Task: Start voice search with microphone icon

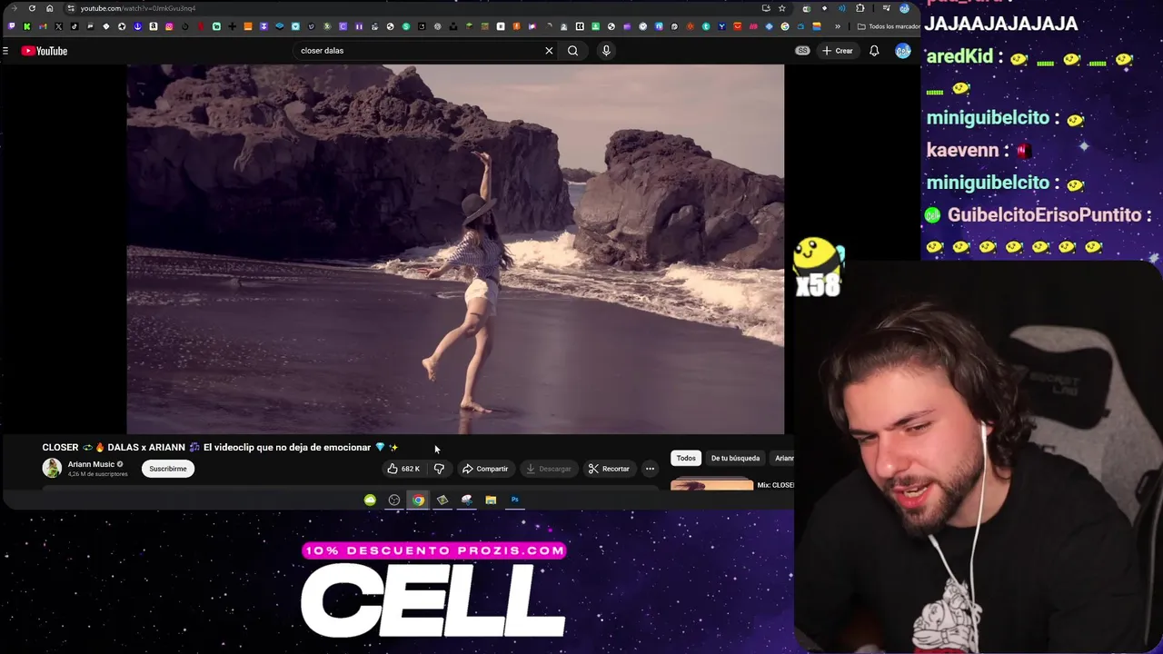Action: (x=606, y=51)
